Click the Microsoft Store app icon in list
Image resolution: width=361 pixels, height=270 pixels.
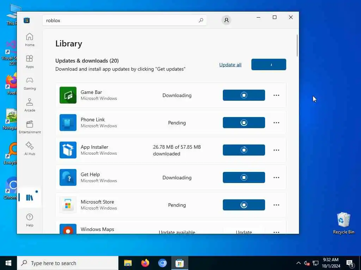(x=68, y=205)
